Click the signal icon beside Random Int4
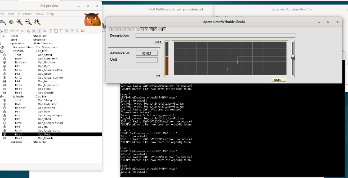 (x=4, y=81)
